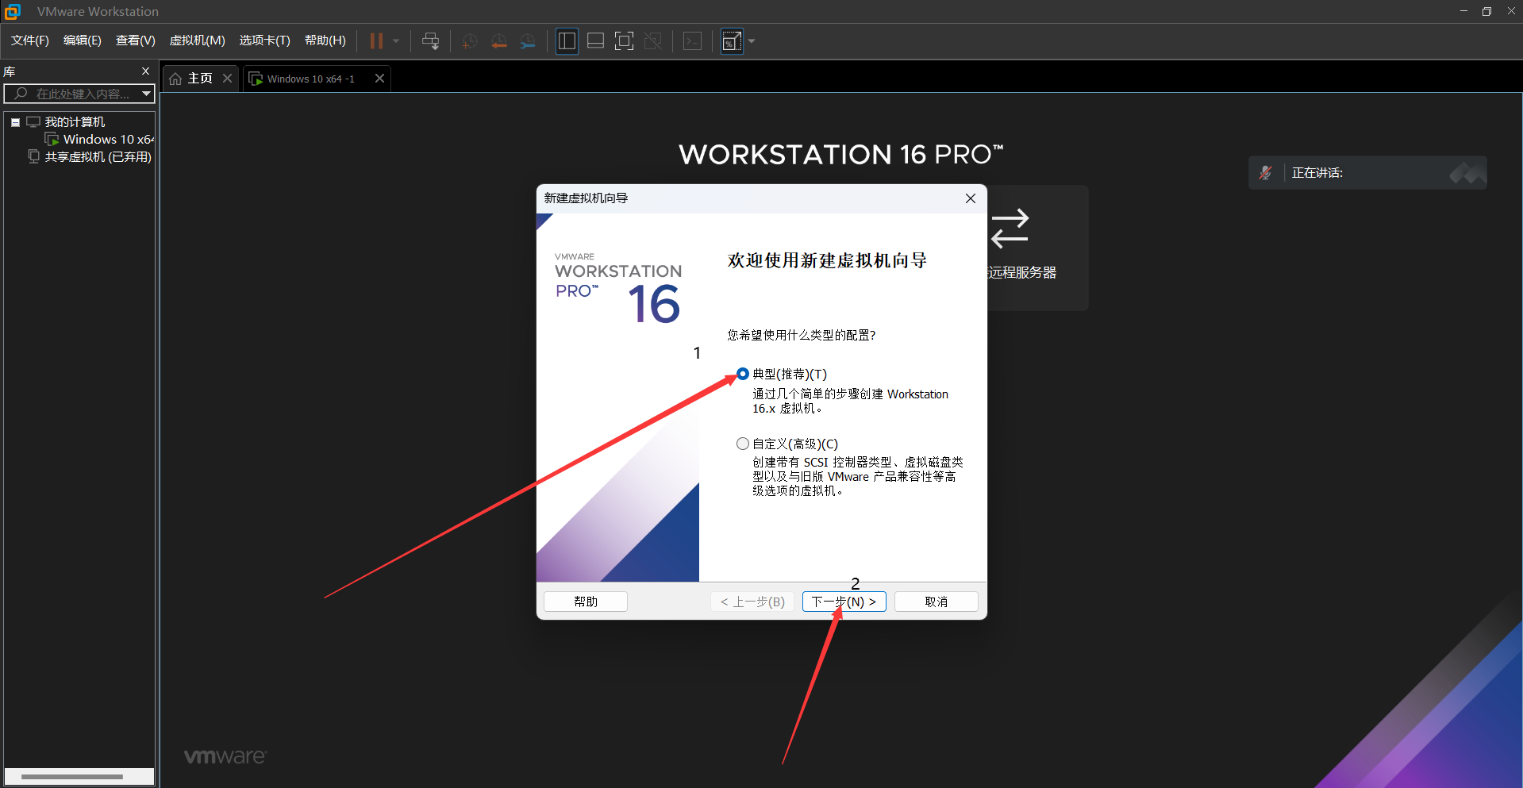This screenshot has width=1523, height=788.
Task: Open the 帮助(H) menu
Action: click(x=325, y=40)
